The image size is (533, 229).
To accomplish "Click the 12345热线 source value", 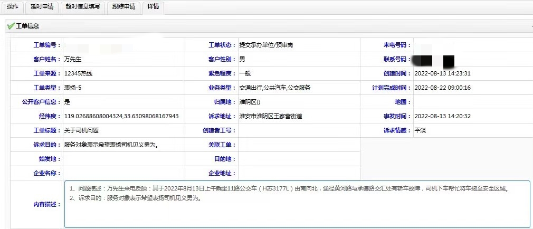I will click(78, 74).
